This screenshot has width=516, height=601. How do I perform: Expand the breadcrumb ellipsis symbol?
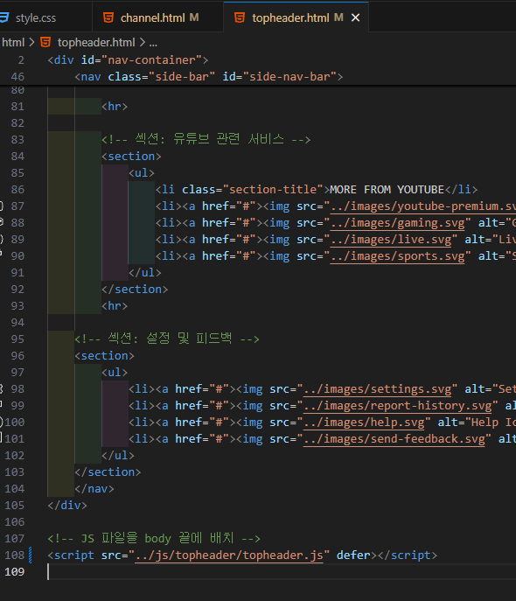coord(153,43)
